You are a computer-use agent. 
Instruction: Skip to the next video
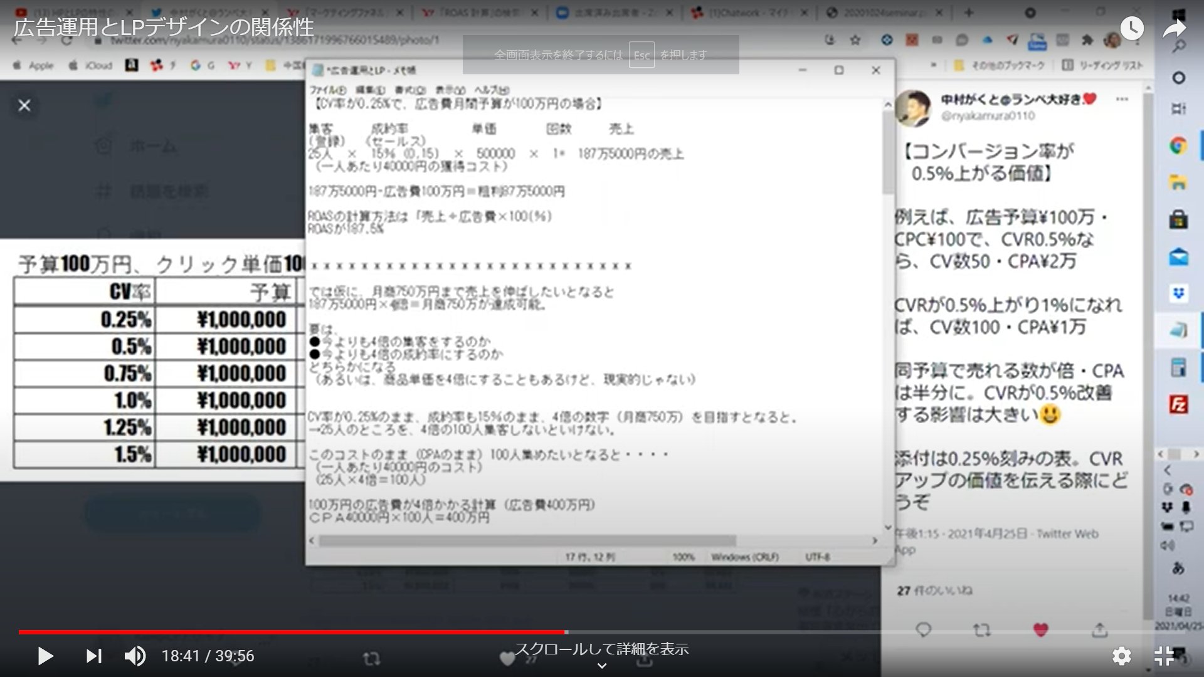click(x=93, y=656)
